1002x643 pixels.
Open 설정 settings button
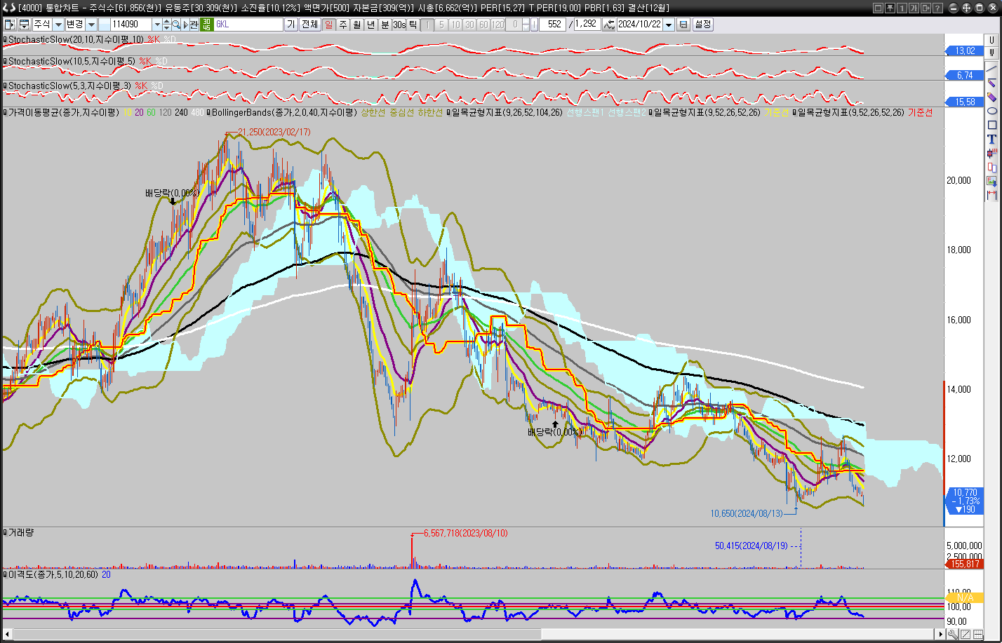pos(703,25)
